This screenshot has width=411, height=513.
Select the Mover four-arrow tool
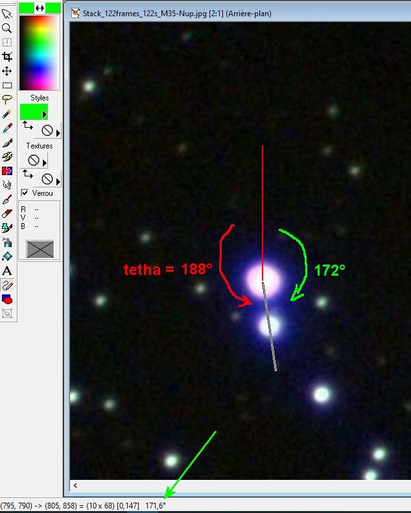(7, 71)
